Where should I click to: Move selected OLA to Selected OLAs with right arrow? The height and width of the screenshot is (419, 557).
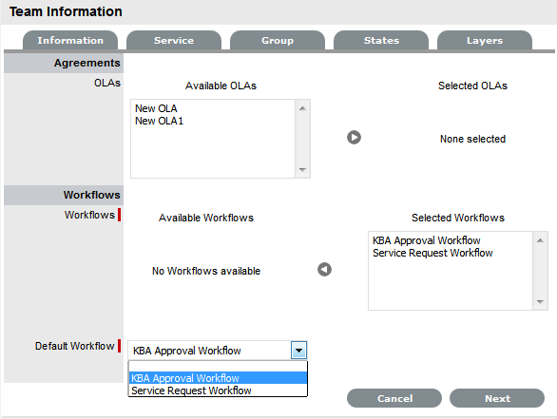click(354, 138)
